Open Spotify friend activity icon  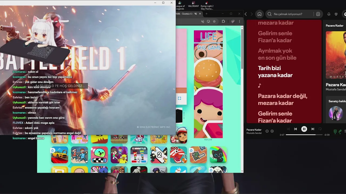pyautogui.click(x=336, y=14)
